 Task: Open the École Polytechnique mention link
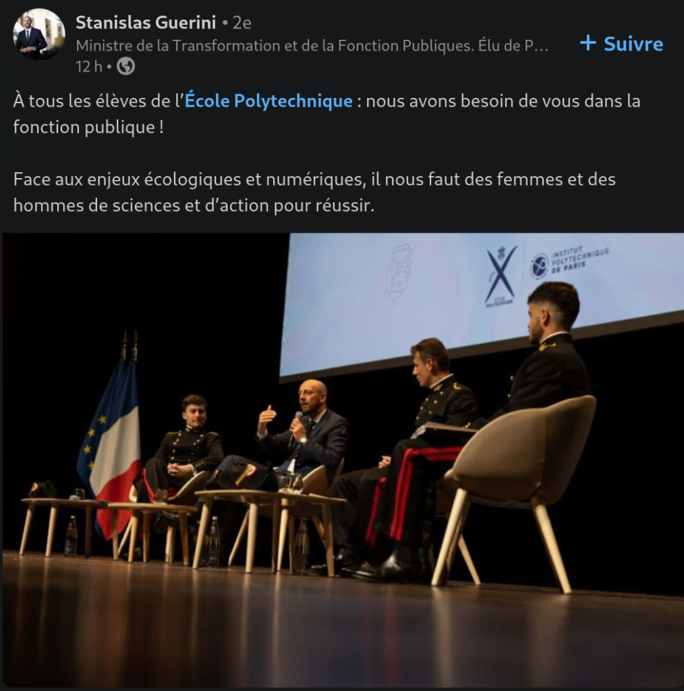click(x=268, y=101)
